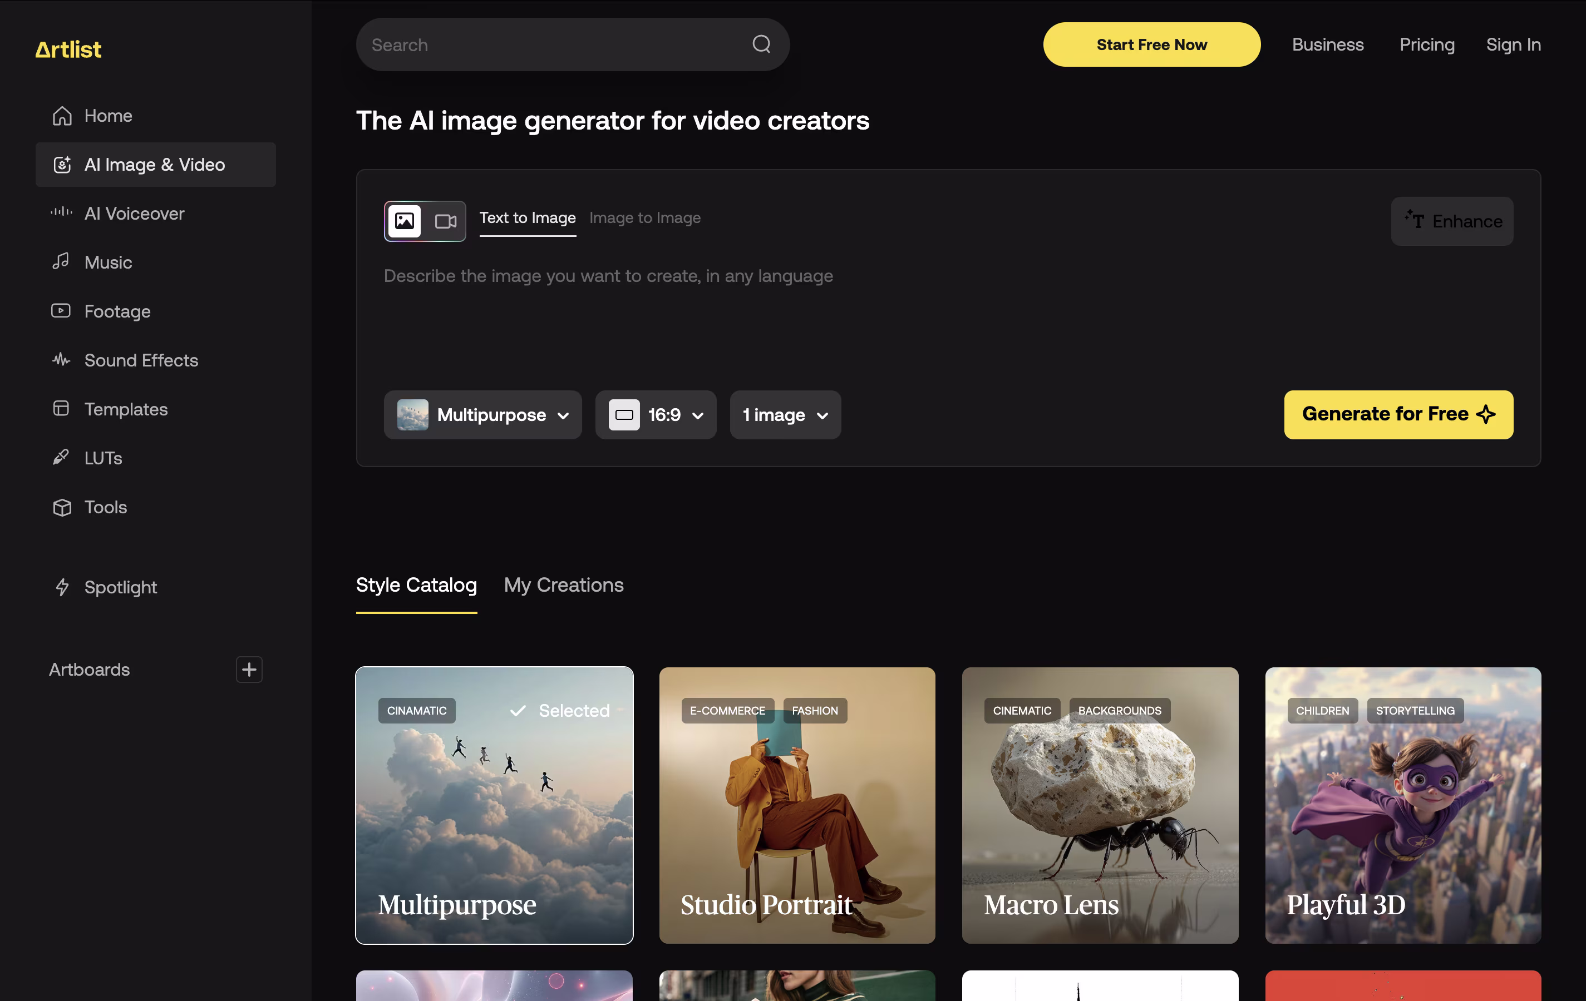The width and height of the screenshot is (1586, 1001).
Task: Open the Pricing link
Action: pos(1427,44)
